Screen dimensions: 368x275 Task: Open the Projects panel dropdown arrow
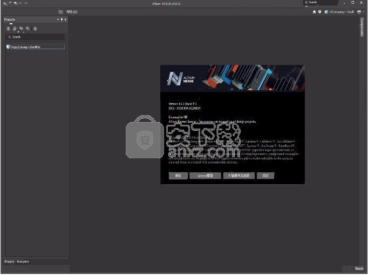pyautogui.click(x=58, y=19)
